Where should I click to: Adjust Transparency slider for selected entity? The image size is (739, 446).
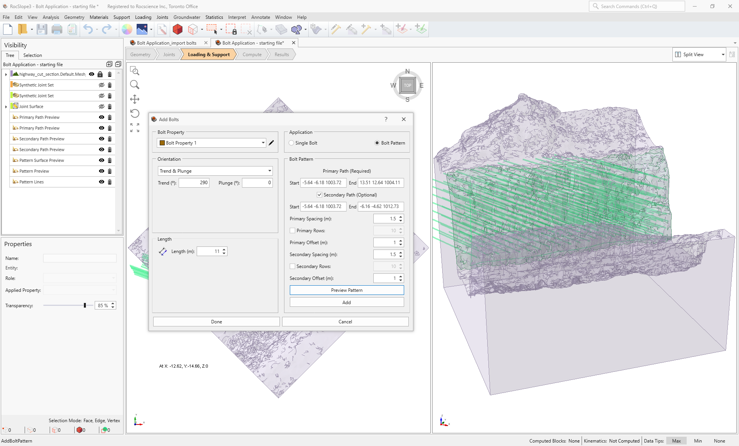84,305
